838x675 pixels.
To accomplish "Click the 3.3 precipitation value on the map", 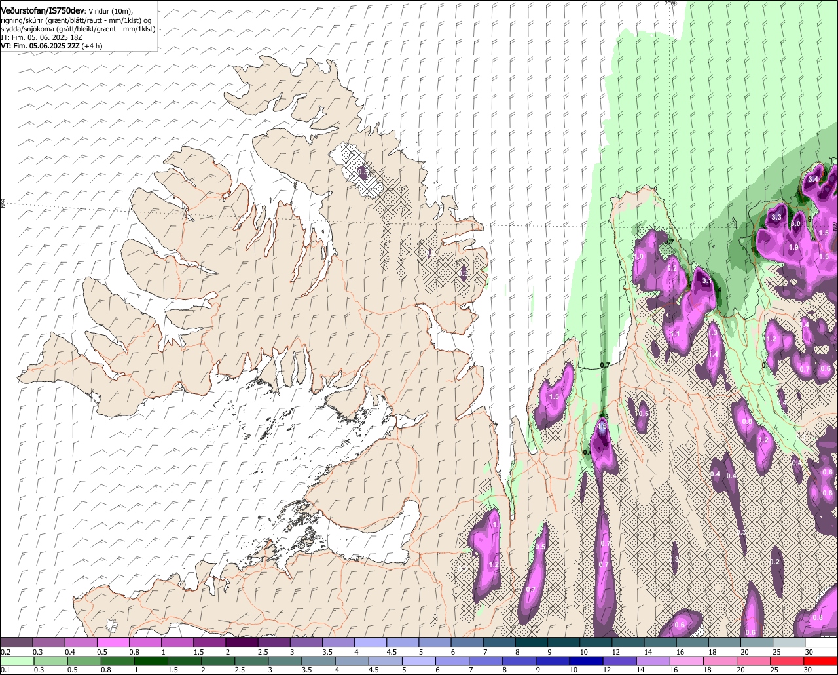I will click(777, 216).
